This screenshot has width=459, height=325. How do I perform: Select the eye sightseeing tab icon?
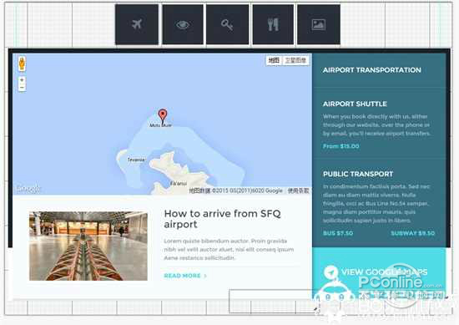183,24
